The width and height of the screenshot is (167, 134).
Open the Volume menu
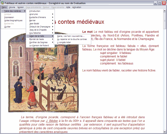(12, 7)
